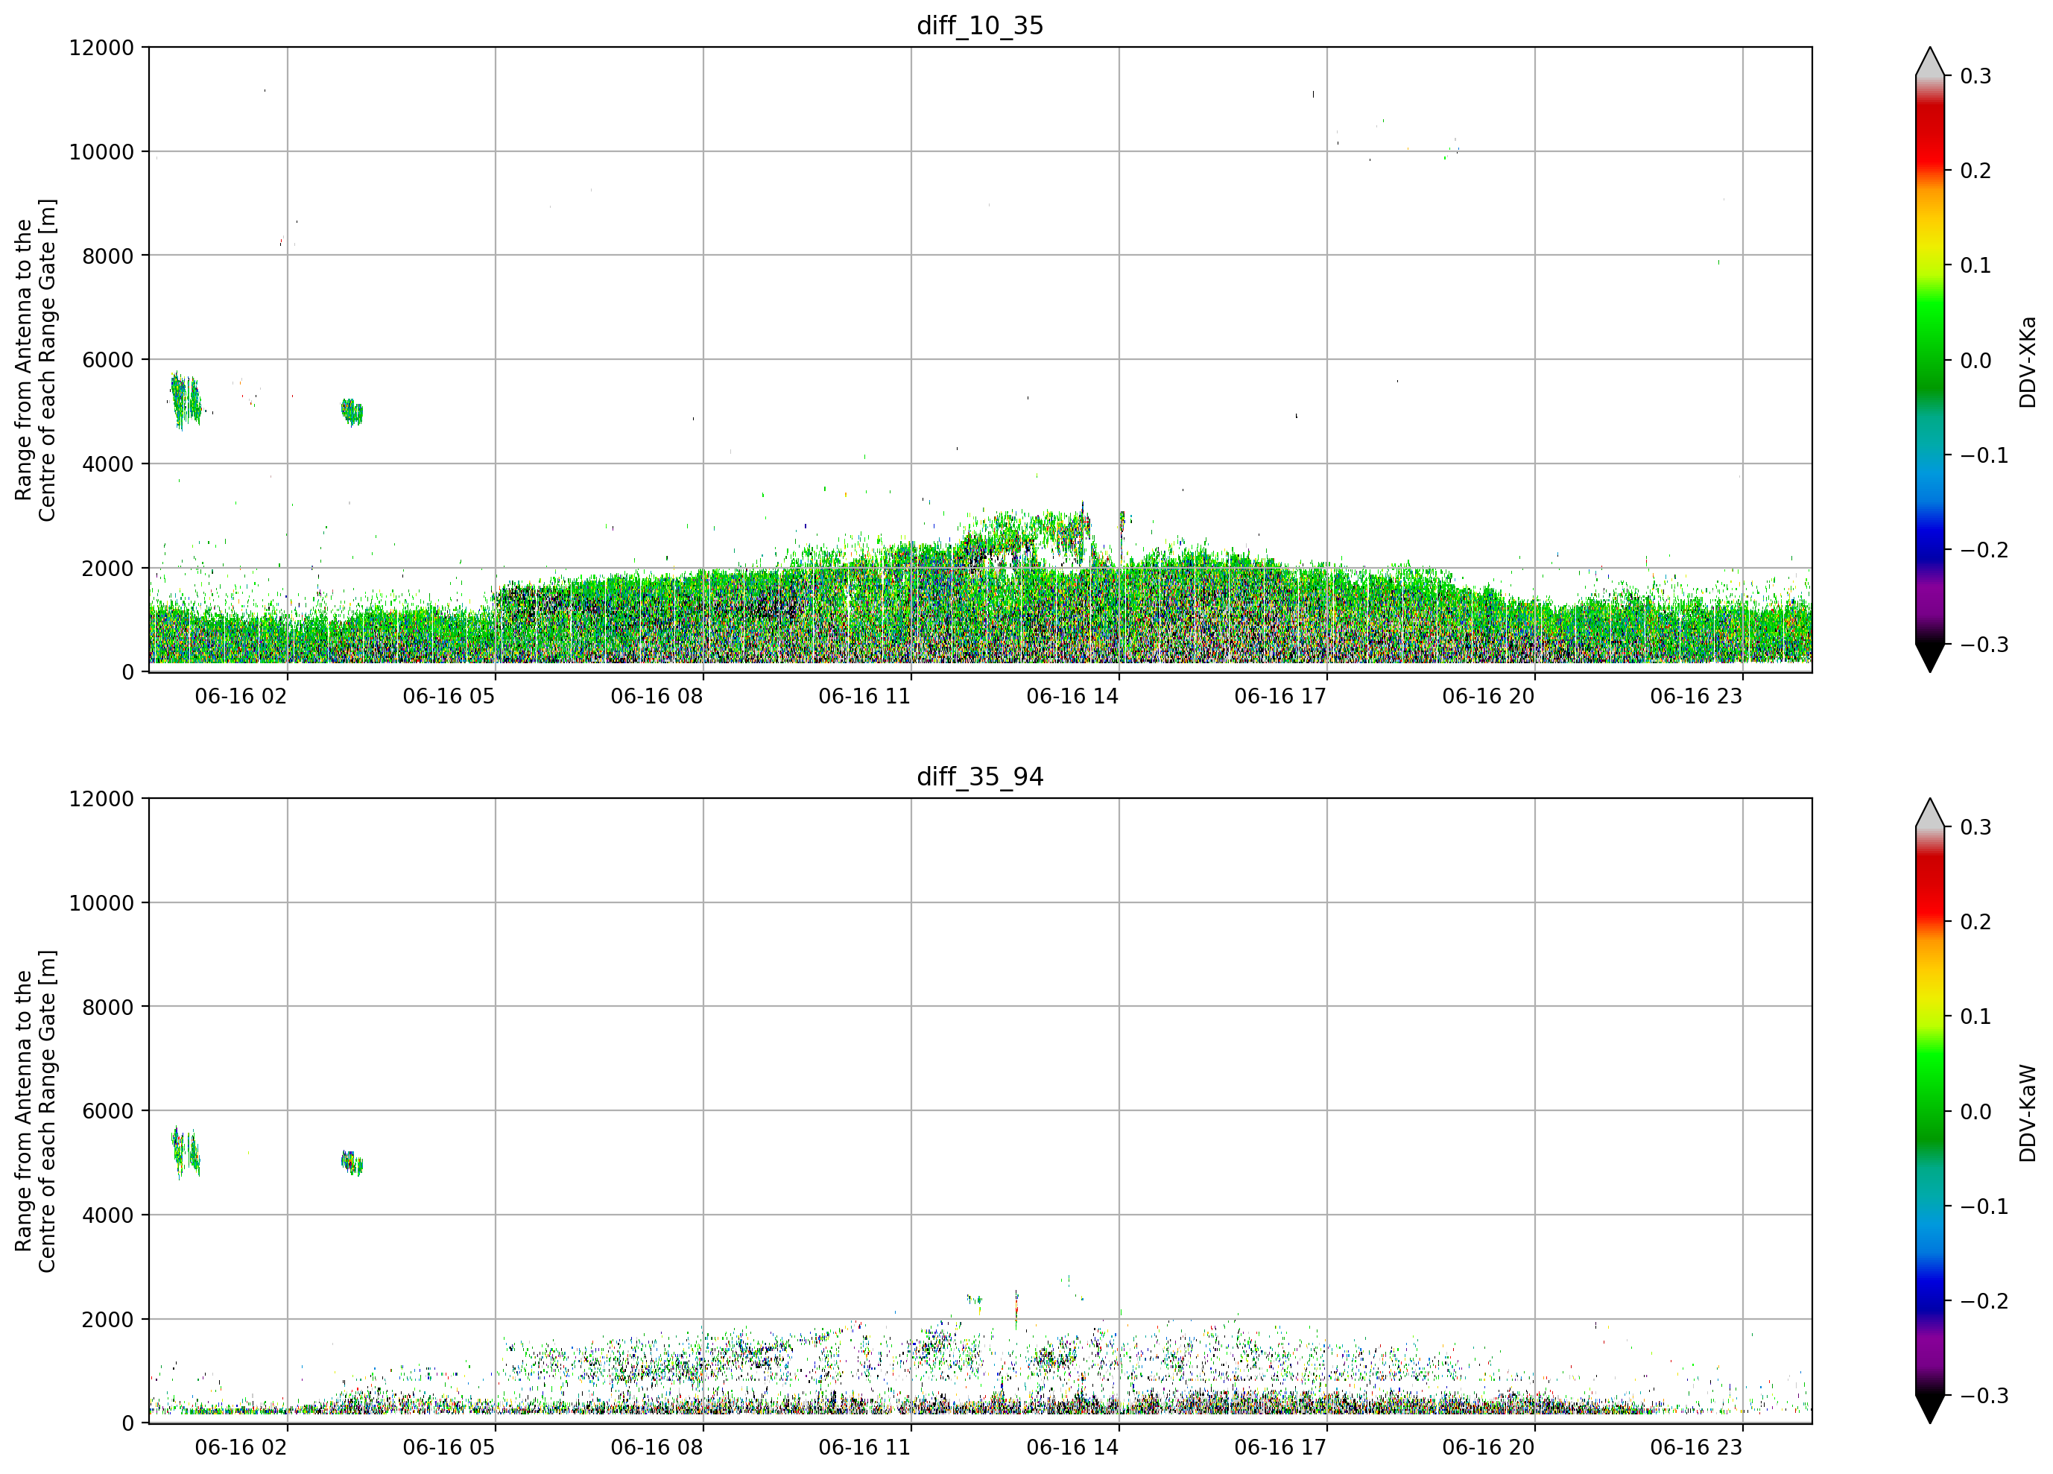Click the top colorbar's 0.3 tick label
Image resolution: width=2053 pixels, height=1474 pixels.
(1976, 76)
